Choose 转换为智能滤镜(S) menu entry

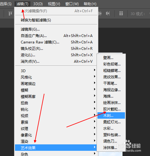56,20
